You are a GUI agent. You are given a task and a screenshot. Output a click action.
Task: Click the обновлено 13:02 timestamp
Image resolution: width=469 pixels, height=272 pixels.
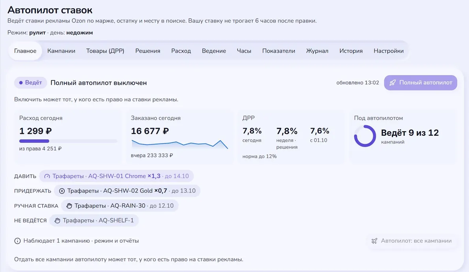pos(358,83)
